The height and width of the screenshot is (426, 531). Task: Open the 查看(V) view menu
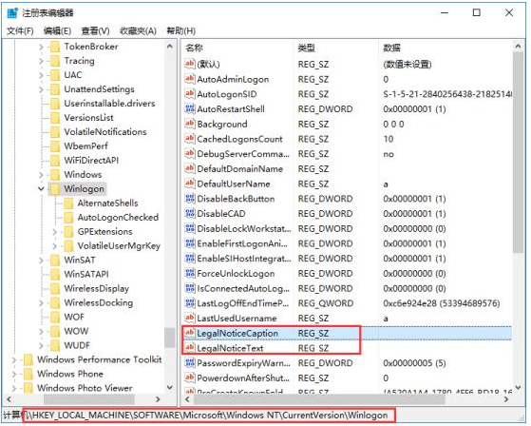pyautogui.click(x=95, y=31)
